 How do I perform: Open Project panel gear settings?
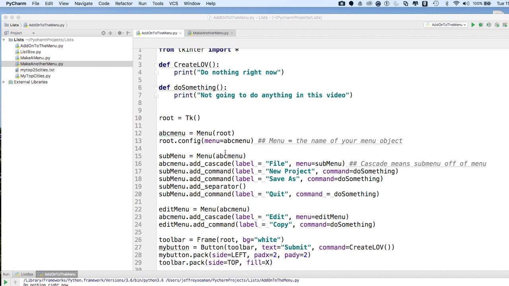click(x=120, y=33)
